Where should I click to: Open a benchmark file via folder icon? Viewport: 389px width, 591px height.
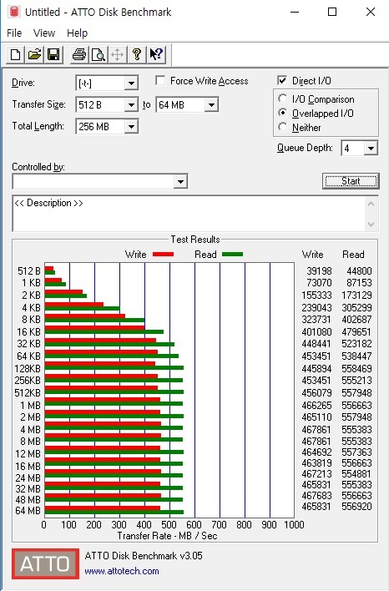[x=34, y=54]
